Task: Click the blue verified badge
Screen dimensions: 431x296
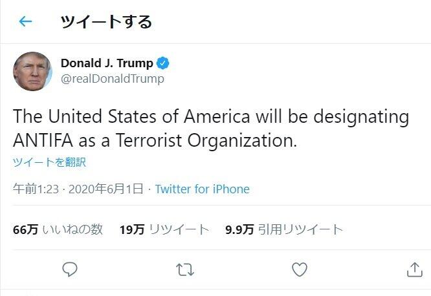Action: [x=164, y=63]
